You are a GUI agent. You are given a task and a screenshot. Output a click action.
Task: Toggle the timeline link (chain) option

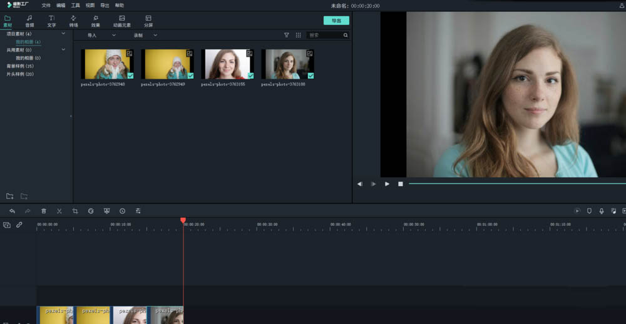(x=19, y=225)
